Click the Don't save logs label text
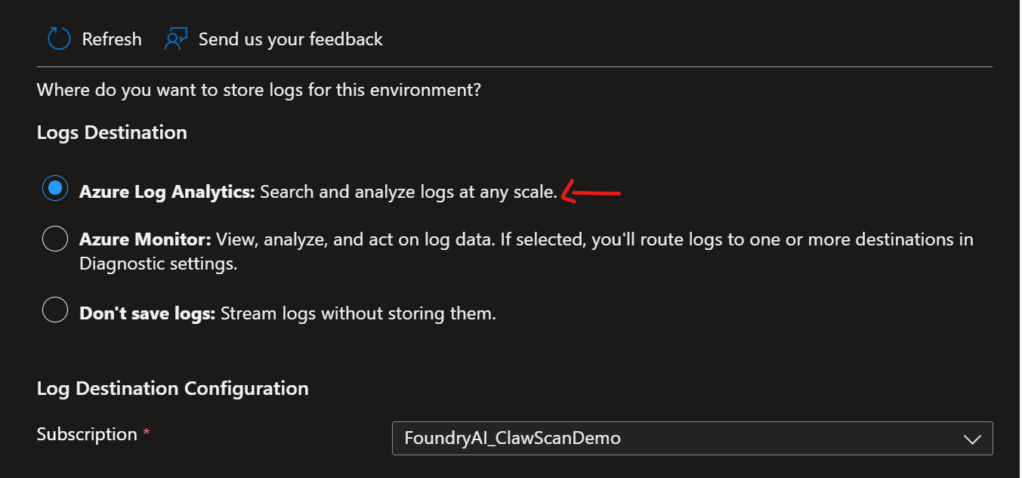 [x=148, y=313]
